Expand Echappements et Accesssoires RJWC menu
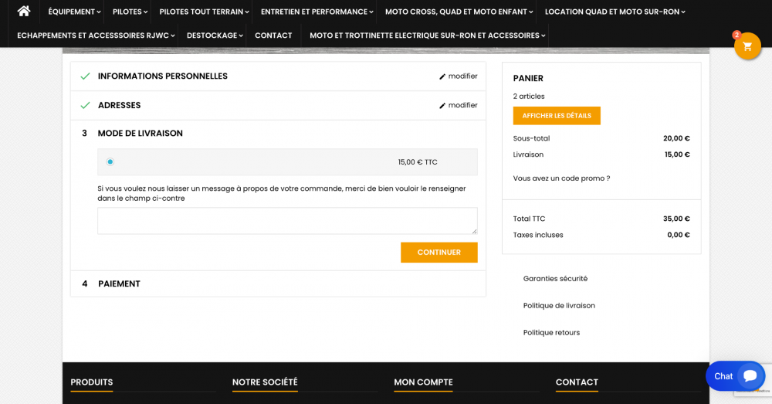This screenshot has width=772, height=404. point(96,36)
